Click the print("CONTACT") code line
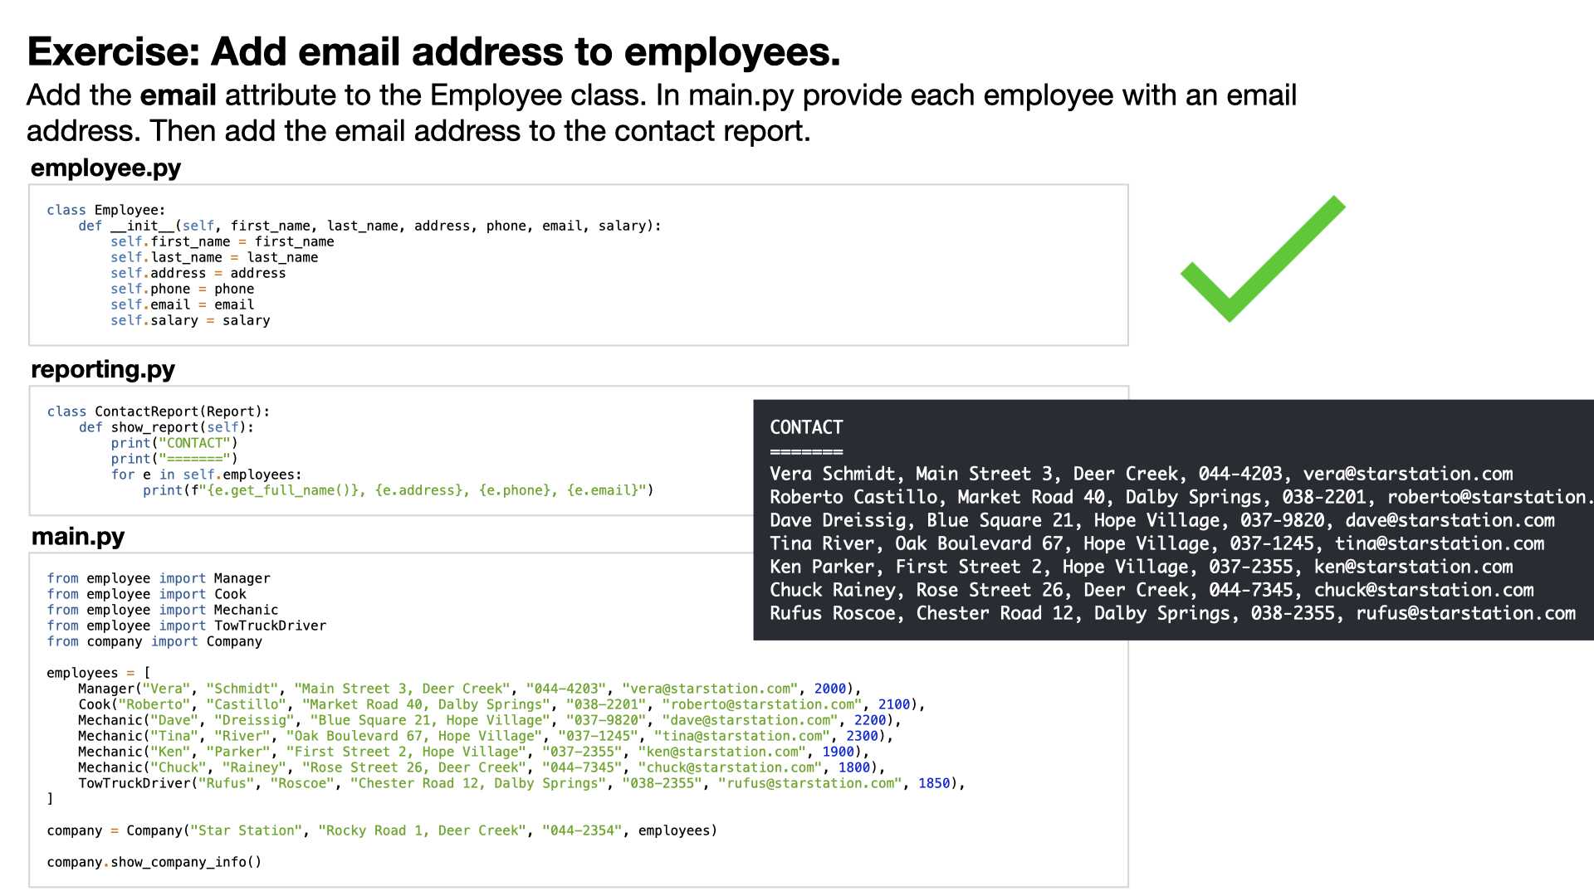This screenshot has height=896, width=1594. click(x=174, y=444)
